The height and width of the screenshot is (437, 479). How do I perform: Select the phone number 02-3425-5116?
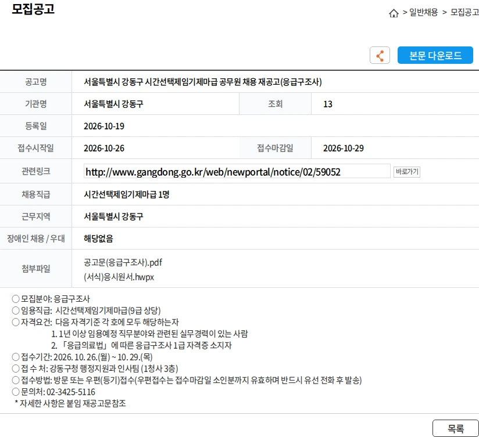71,392
